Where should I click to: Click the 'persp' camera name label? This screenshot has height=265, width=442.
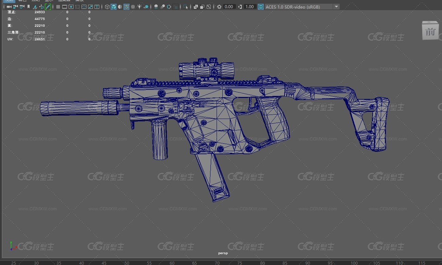[x=223, y=253]
